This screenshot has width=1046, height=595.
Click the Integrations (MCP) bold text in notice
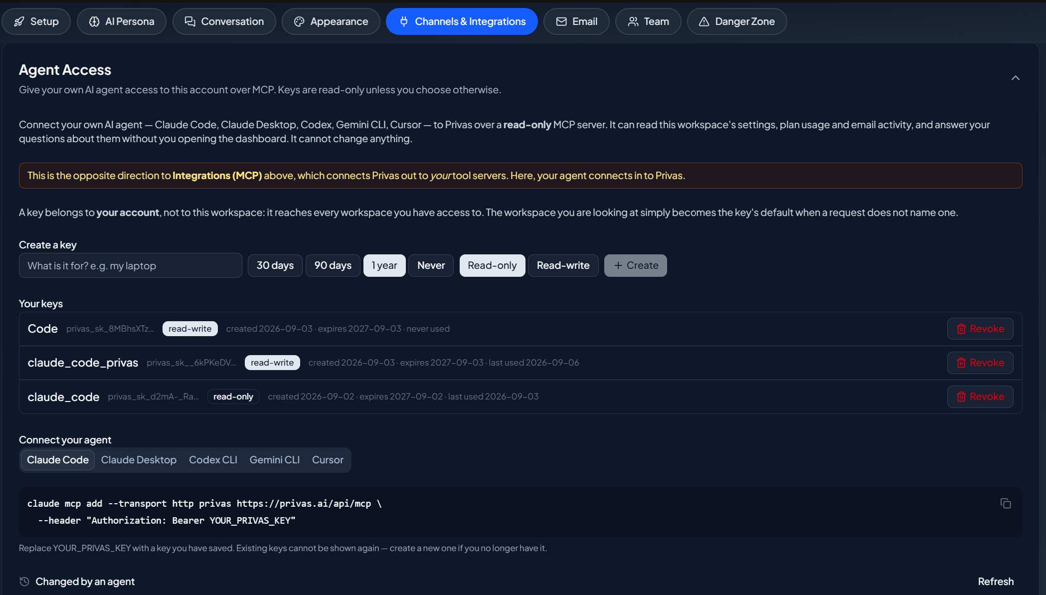217,176
